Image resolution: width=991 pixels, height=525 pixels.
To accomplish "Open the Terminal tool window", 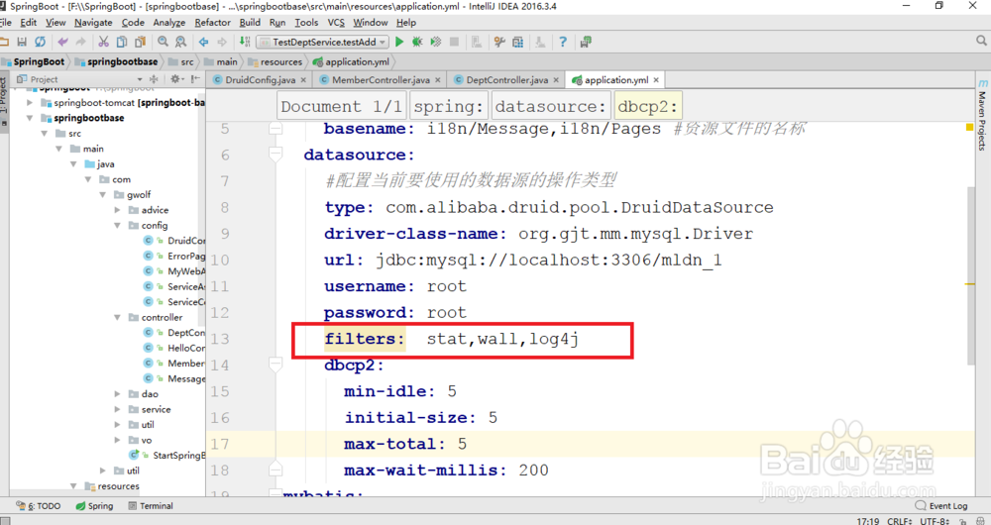I will (151, 505).
